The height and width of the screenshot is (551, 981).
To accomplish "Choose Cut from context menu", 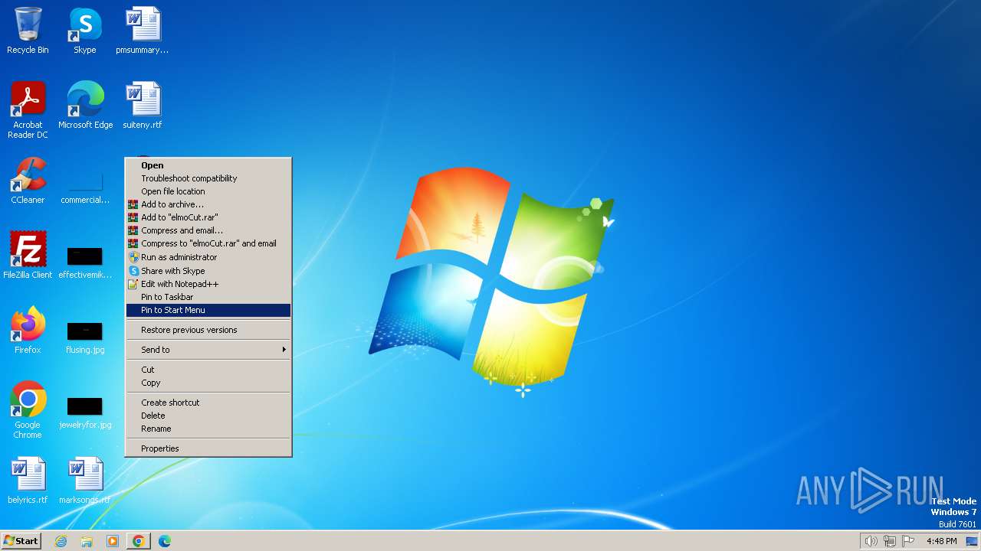I will click(x=208, y=370).
